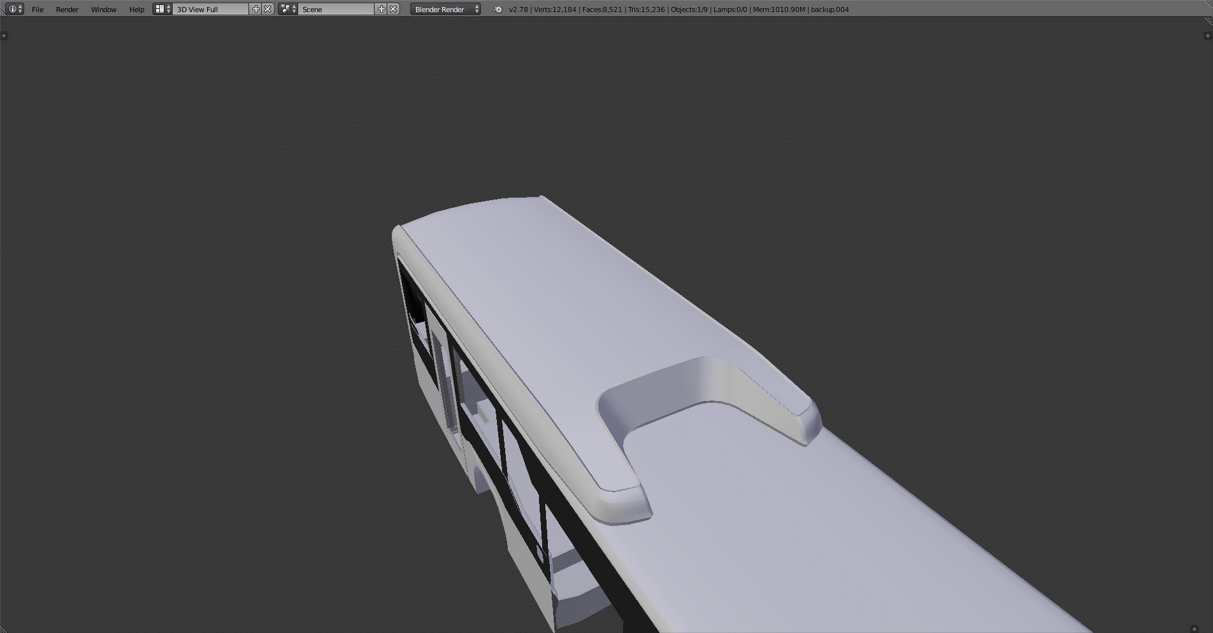
Task: Open the Info editor type selector
Action: (14, 9)
